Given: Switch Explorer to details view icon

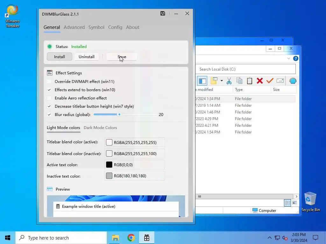Looking at the screenshot, I should click(287, 203).
